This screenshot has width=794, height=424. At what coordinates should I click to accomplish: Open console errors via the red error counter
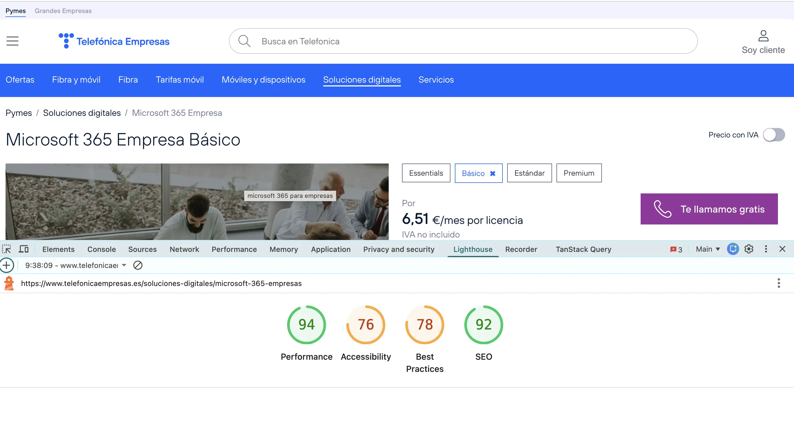tap(676, 249)
